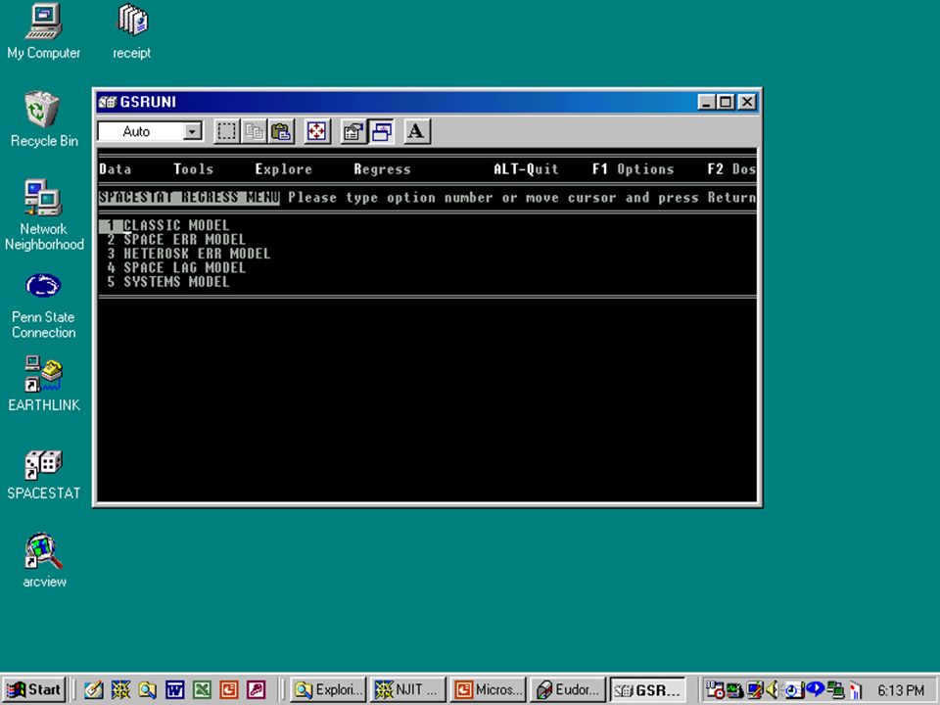Switch to the Exploring taskbar button
Viewport: 940px width, 705px height.
pos(328,690)
